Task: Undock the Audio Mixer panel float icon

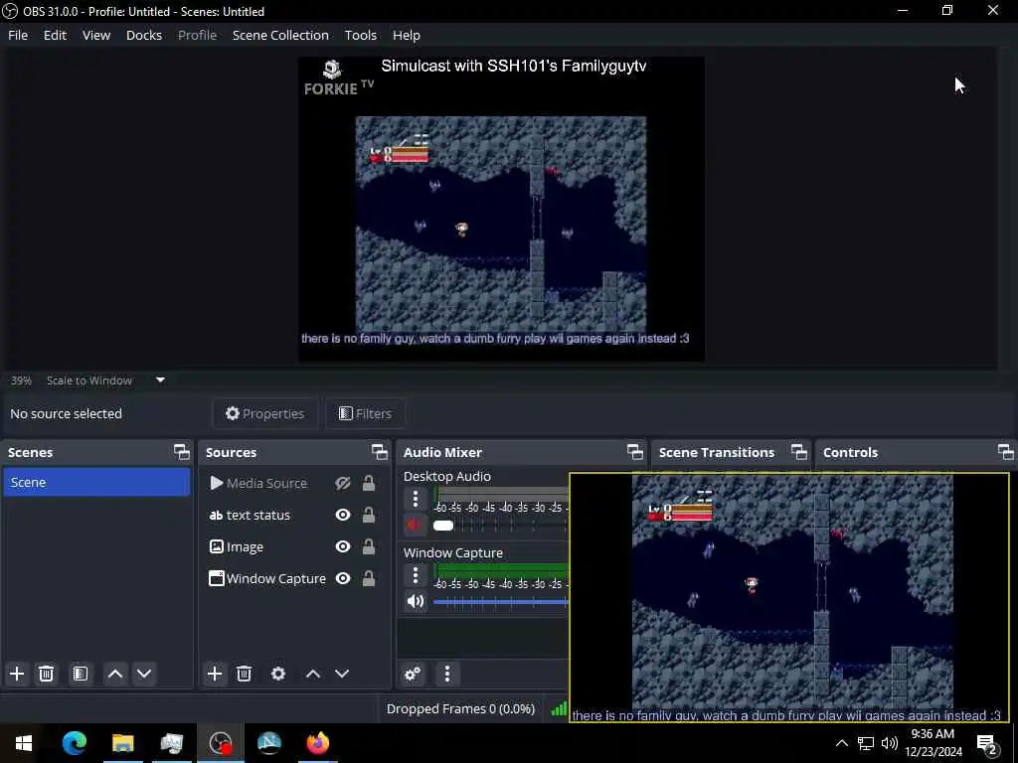Action: coord(635,452)
